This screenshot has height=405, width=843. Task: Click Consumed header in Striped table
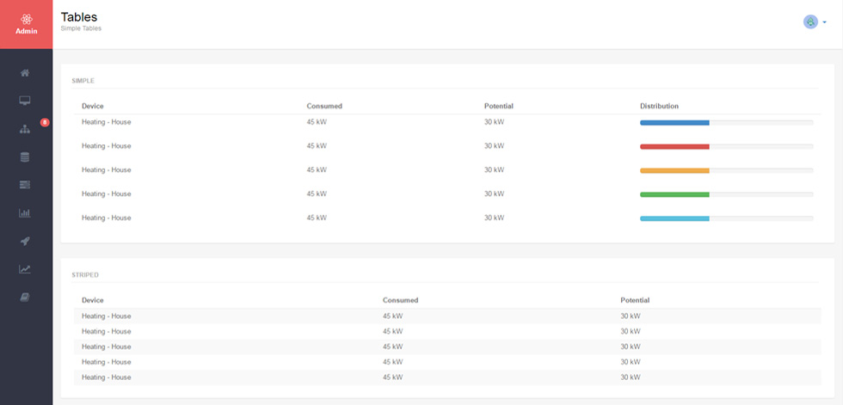[401, 300]
